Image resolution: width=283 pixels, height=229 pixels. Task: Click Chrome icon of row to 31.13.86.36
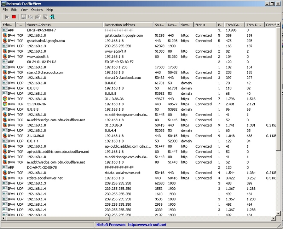click(5, 99)
